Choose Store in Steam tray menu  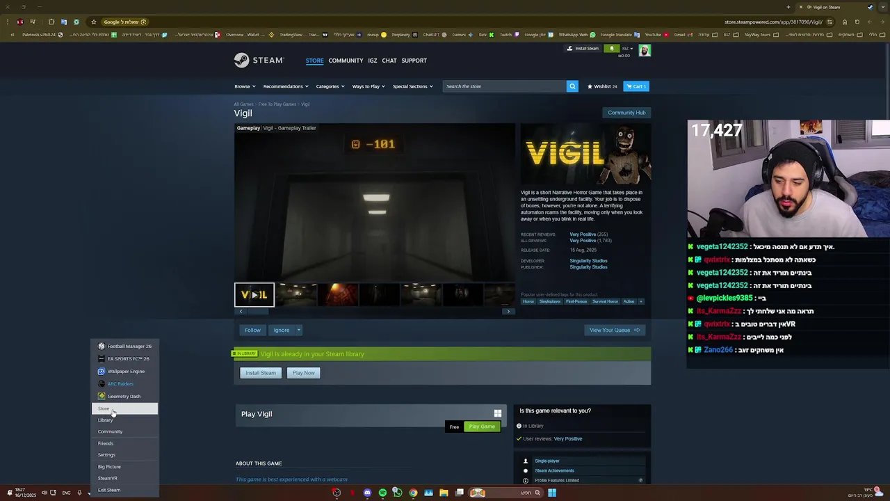point(125,408)
